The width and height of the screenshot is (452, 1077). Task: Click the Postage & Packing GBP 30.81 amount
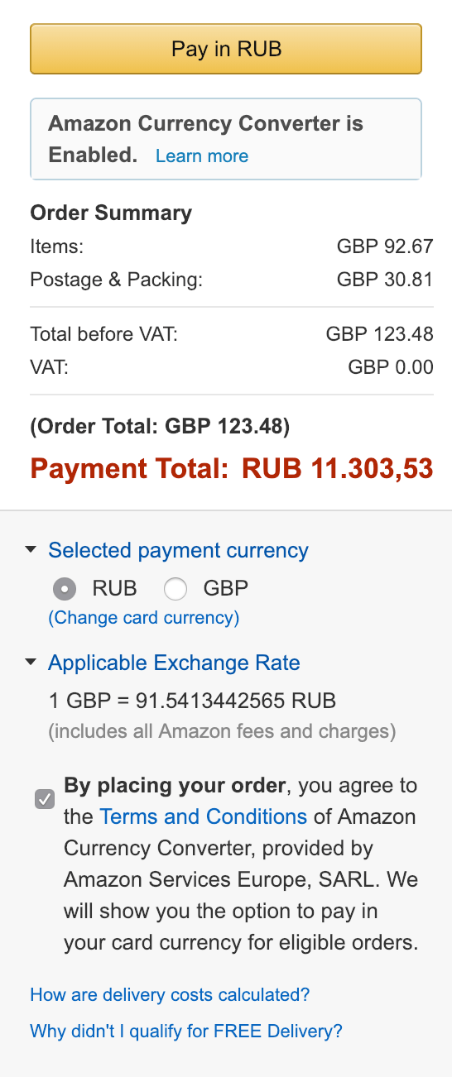[x=385, y=280]
